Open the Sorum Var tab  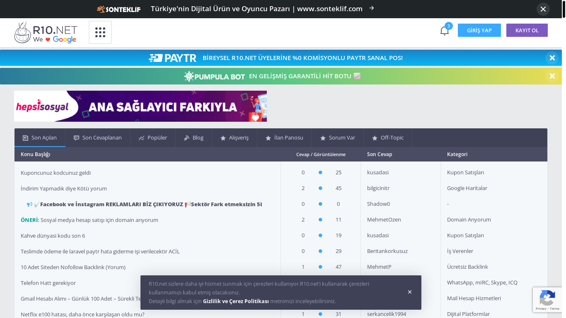coord(338,137)
